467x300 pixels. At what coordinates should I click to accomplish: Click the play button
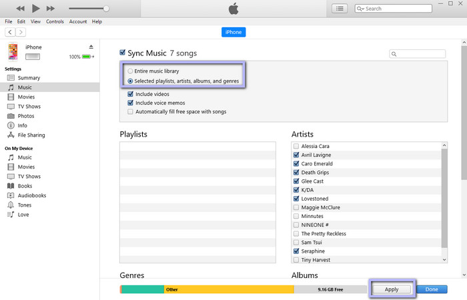click(x=36, y=8)
